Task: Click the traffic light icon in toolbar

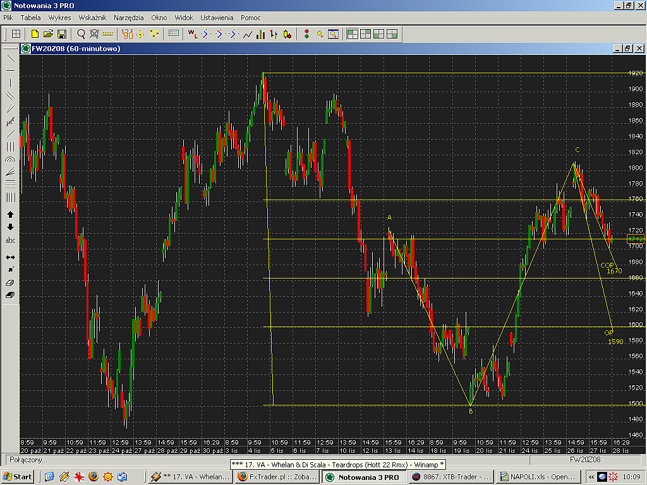Action: (306, 34)
